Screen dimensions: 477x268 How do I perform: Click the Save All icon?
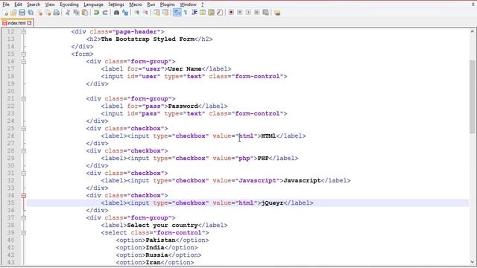coord(31,13)
